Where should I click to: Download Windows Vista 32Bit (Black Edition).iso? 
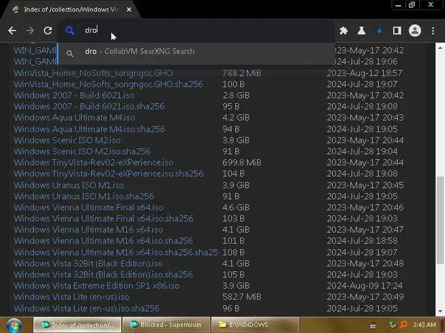pyautogui.click(x=88, y=263)
